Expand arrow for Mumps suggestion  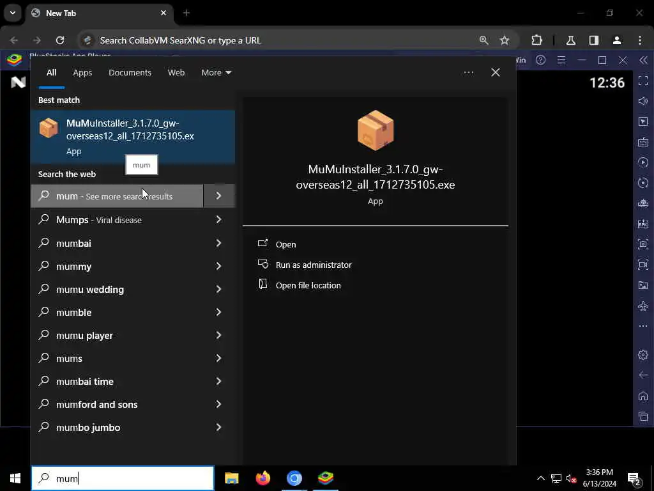218,219
